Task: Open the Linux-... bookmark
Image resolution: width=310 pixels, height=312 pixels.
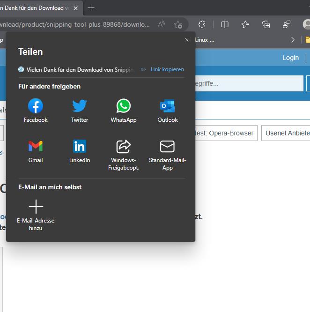Action: [205, 40]
